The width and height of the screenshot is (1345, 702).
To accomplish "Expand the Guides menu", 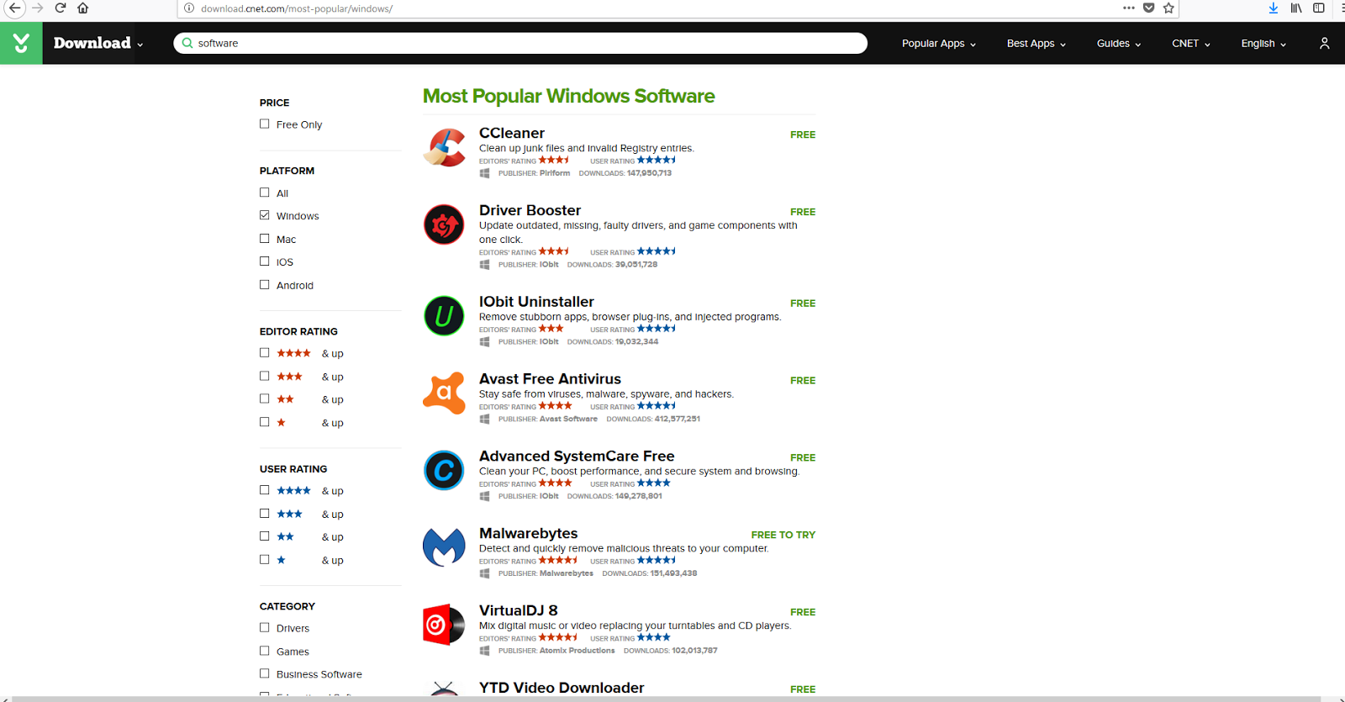I will 1119,44.
